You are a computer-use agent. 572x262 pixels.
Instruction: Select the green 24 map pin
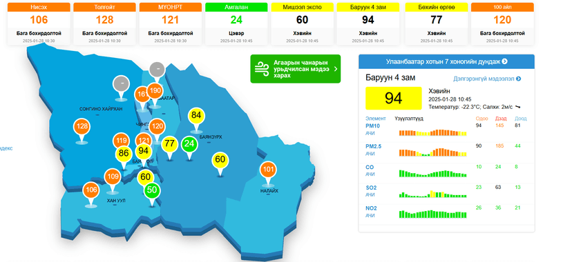[189, 143]
